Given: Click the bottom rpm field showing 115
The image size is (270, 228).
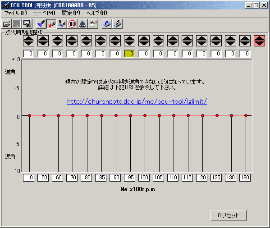Looking at the screenshot, I should 188,178.
